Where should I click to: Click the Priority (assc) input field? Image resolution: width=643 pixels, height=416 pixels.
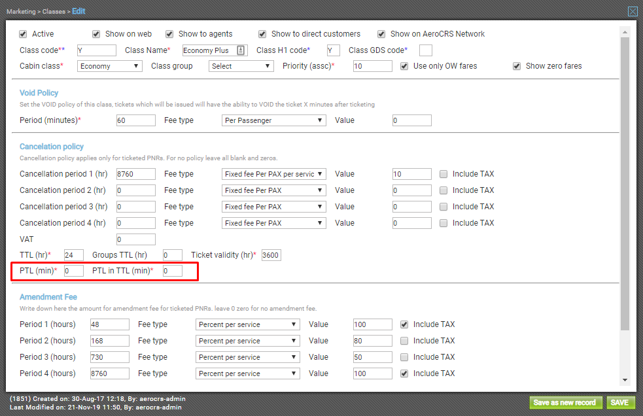[373, 66]
